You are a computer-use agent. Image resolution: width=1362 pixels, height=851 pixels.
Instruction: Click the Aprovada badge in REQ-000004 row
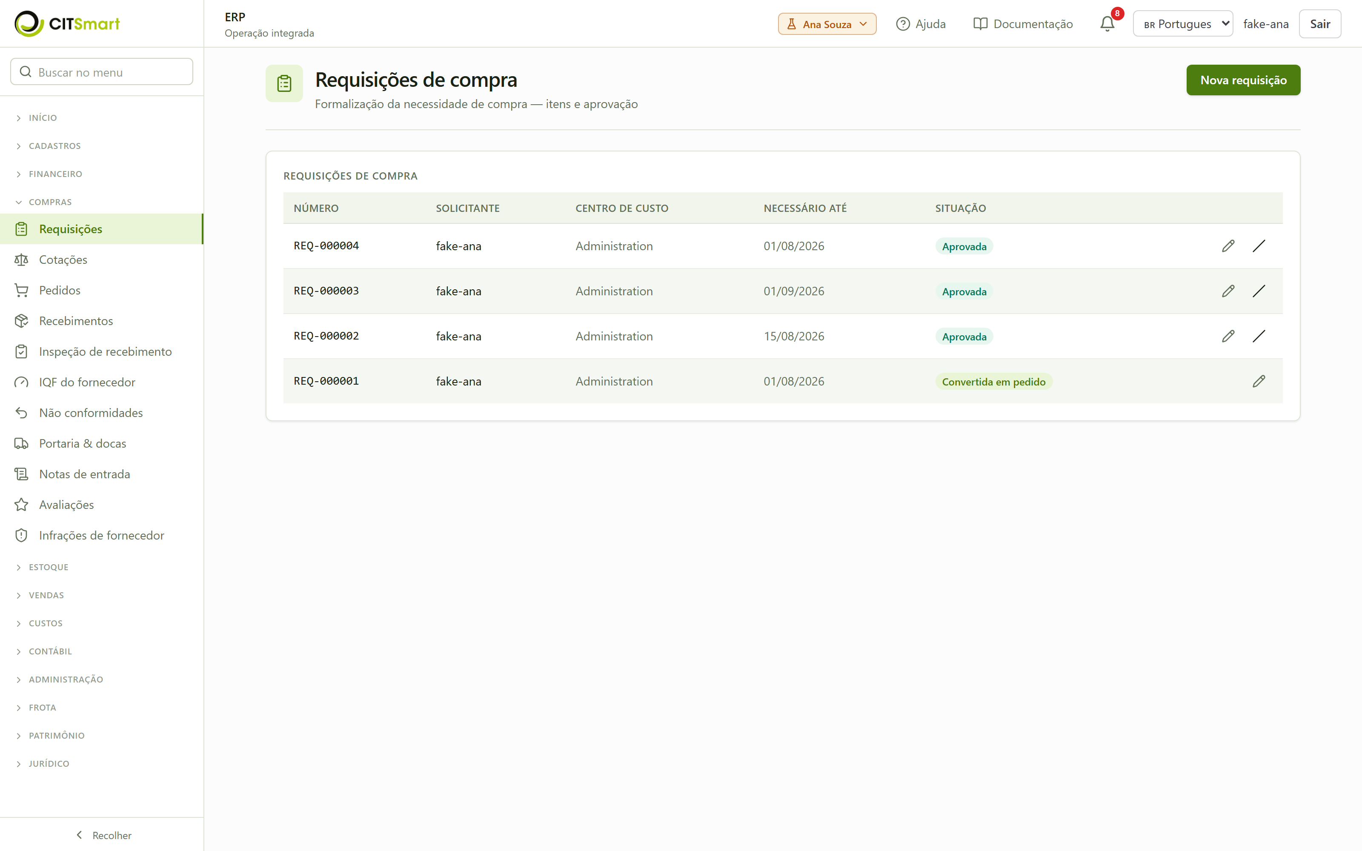[x=964, y=246]
